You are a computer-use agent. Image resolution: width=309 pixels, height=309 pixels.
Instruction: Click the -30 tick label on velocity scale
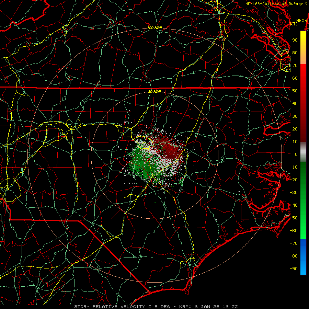294,193
